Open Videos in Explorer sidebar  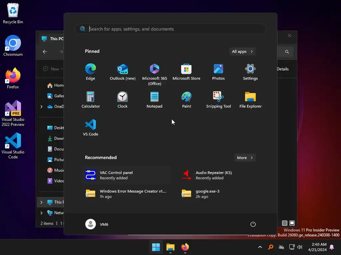click(x=55, y=181)
